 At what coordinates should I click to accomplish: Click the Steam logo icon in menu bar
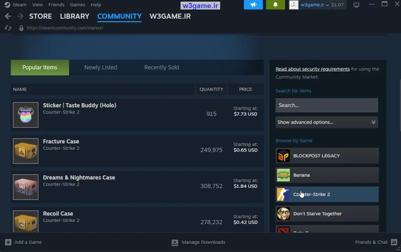[x=7, y=5]
